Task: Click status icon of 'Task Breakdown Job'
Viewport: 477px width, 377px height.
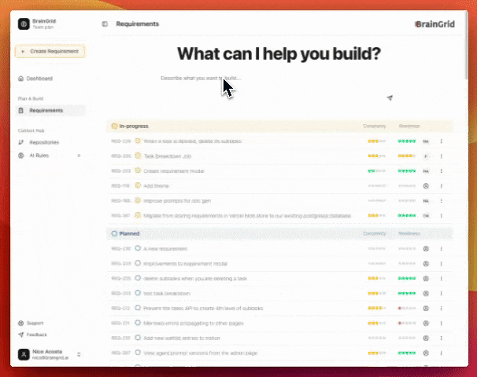Action: 138,156
